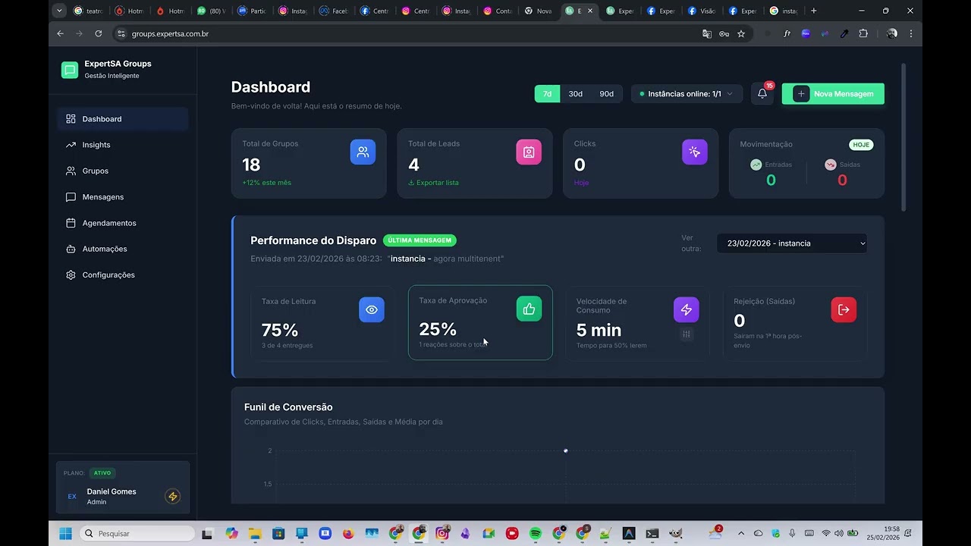971x546 pixels.
Task: Close the active ExpertSA tab
Action: click(590, 11)
